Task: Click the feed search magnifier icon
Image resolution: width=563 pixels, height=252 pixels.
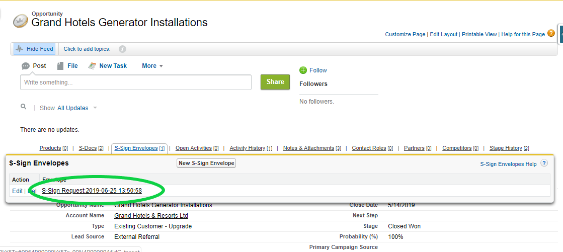Action: coord(24,107)
